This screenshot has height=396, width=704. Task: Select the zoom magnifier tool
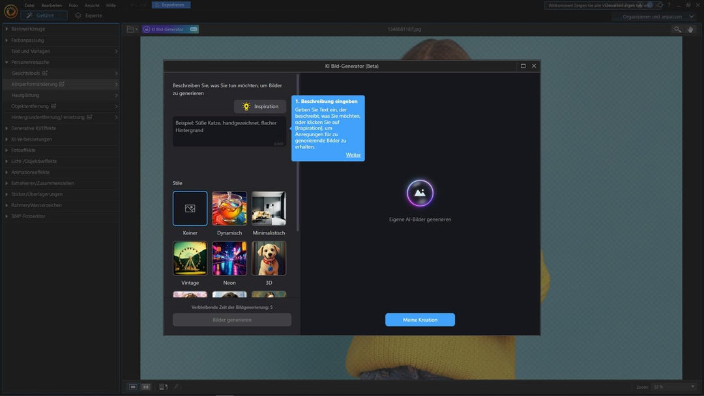678,29
